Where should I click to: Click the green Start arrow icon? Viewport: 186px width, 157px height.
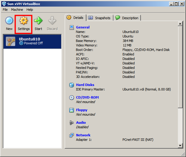coord(38,20)
